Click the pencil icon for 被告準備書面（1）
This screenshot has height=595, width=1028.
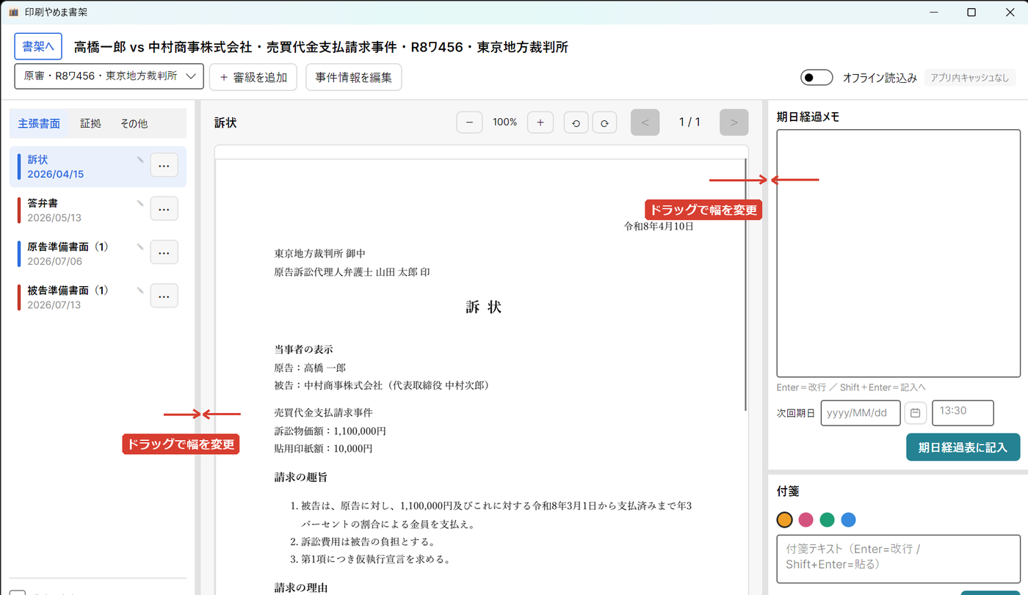[x=140, y=291]
